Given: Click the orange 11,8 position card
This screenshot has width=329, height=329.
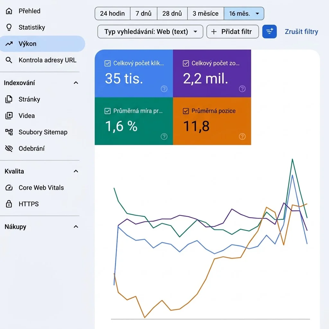Looking at the screenshot, I should pyautogui.click(x=212, y=121).
